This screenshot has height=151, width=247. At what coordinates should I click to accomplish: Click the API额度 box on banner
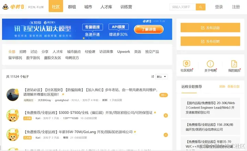pos(118,27)
